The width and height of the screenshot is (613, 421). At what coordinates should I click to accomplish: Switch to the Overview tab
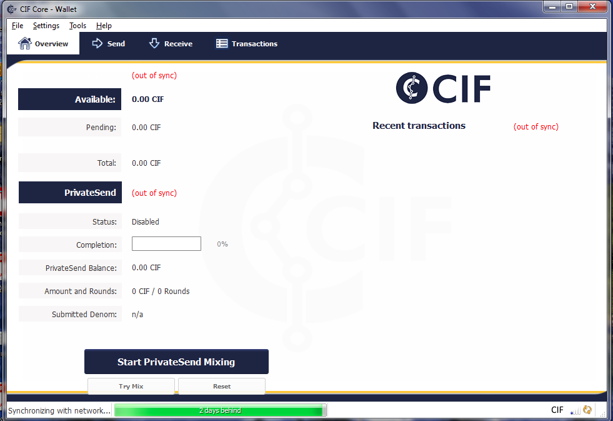[43, 43]
